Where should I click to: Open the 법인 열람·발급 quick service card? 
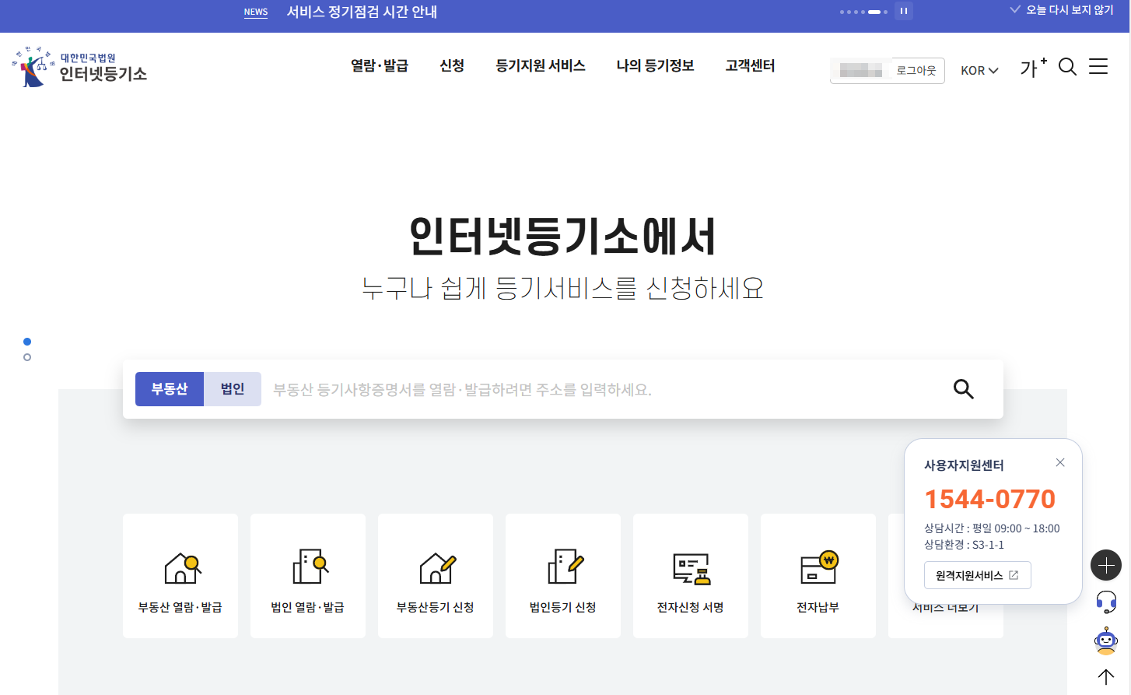click(308, 576)
